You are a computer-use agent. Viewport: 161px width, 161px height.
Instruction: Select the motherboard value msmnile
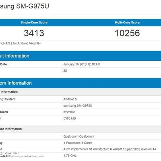69,112
